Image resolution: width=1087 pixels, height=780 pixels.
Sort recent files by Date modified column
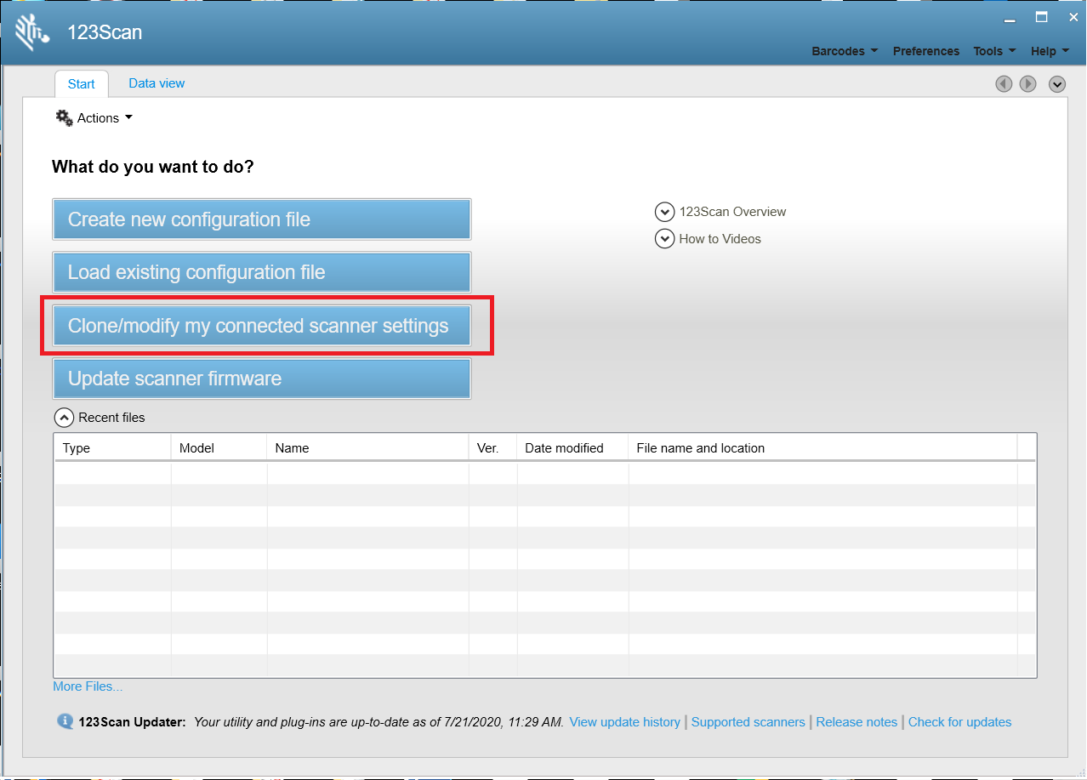point(564,448)
